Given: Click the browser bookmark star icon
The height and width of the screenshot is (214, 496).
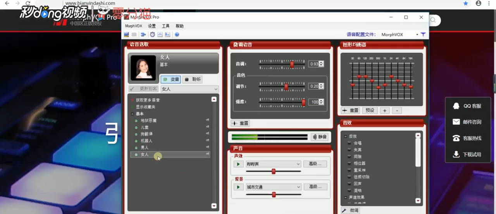Looking at the screenshot, I should pos(465,3).
